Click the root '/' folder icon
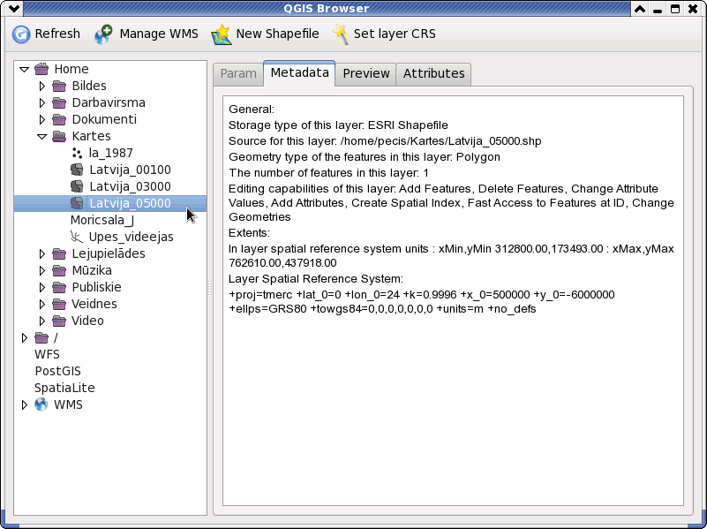The image size is (707, 529). tap(41, 337)
